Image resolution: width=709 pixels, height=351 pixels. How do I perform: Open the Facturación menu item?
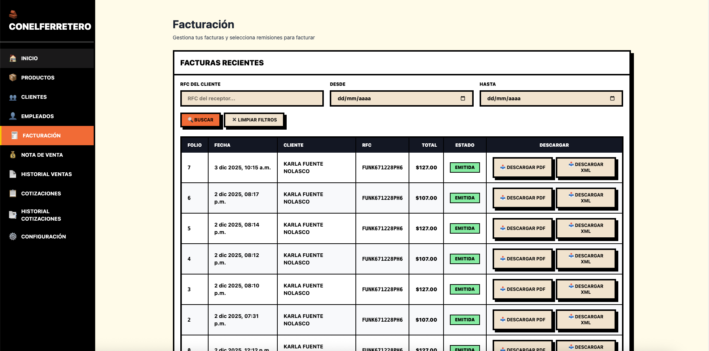pyautogui.click(x=41, y=136)
